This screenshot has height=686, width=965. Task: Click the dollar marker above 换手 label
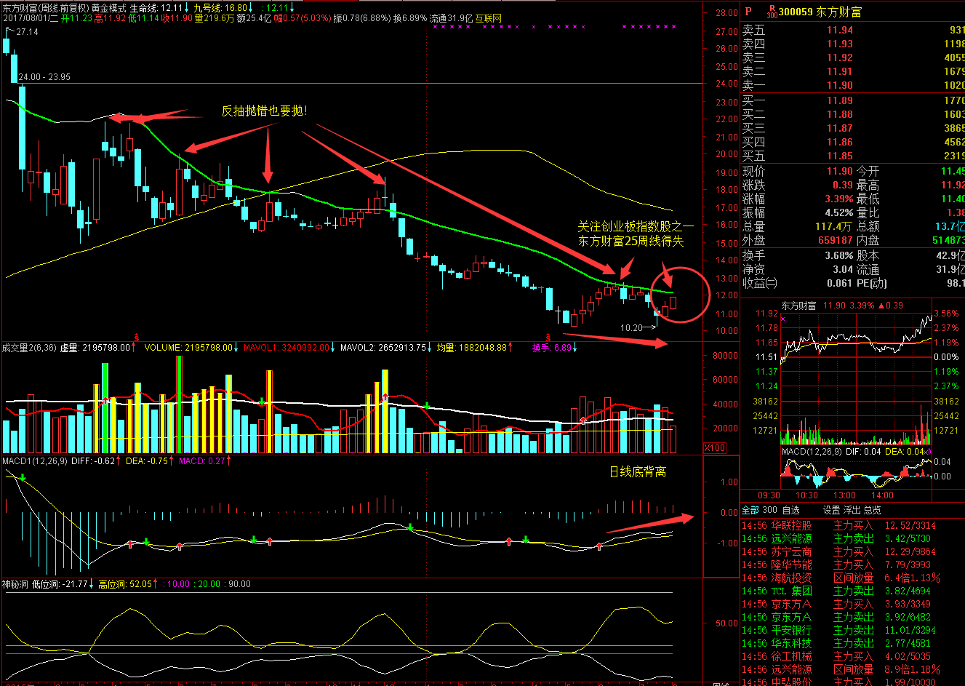coord(548,338)
